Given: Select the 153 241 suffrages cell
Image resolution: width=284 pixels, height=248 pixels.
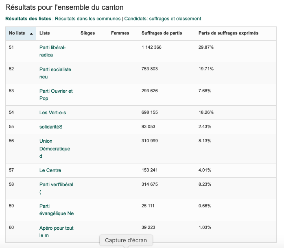Looking at the screenshot, I should click(150, 170).
